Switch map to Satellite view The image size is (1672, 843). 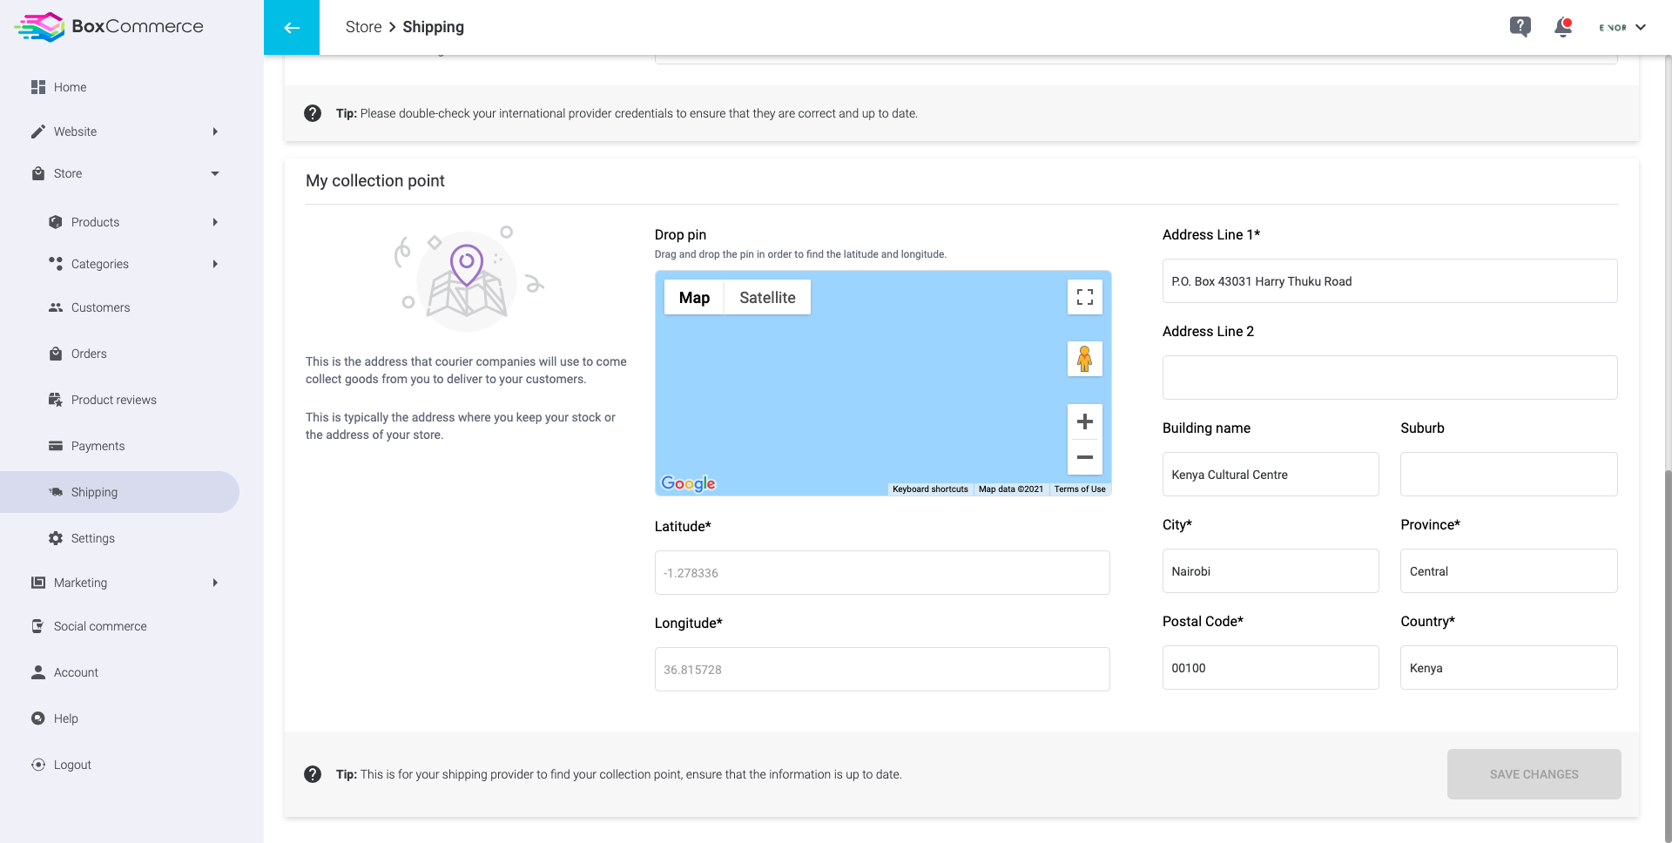tap(767, 297)
